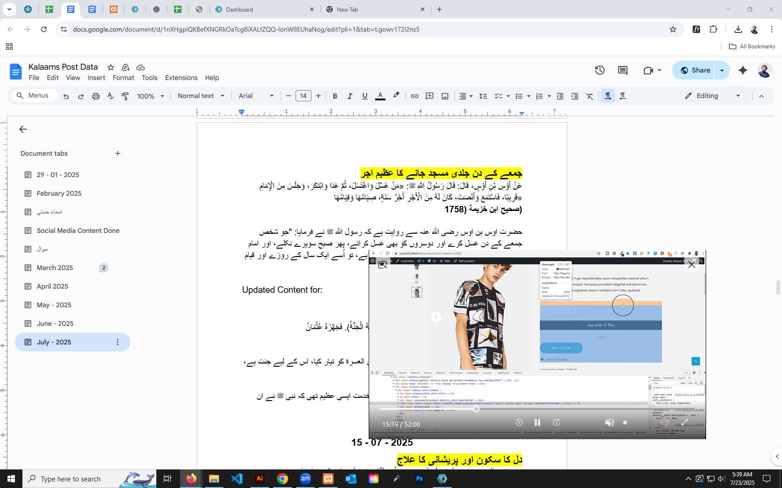Image resolution: width=782 pixels, height=488 pixels.
Task: Click the font size input field
Action: coord(303,96)
